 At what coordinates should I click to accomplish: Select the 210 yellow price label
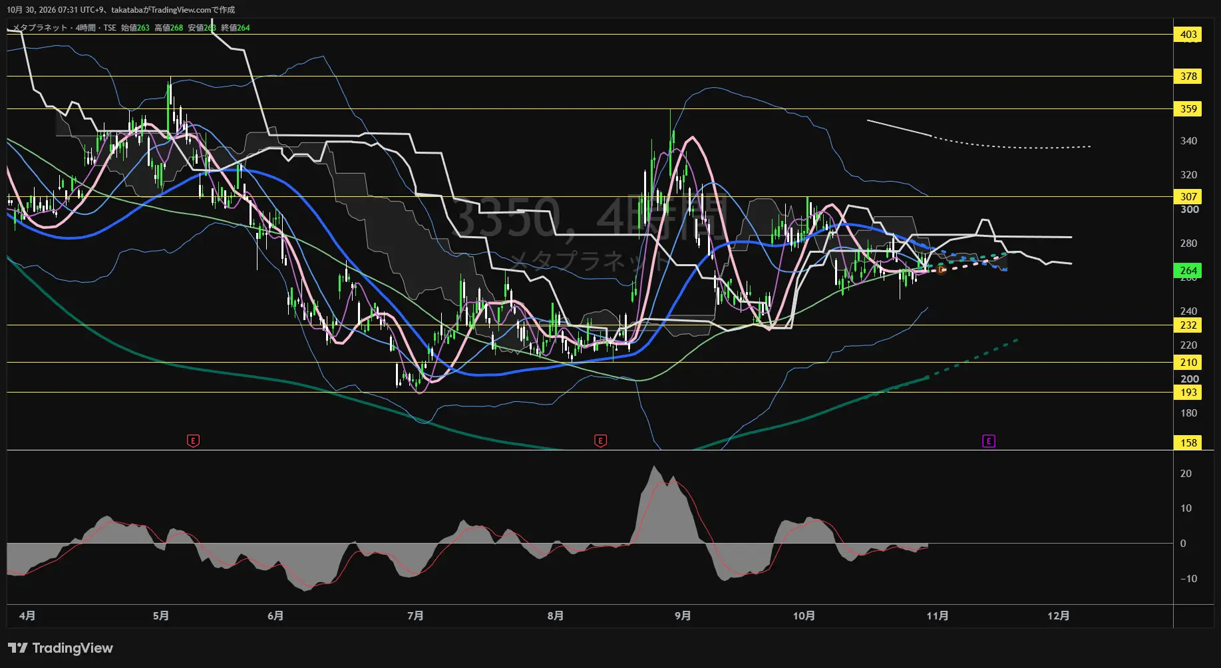[x=1188, y=363]
